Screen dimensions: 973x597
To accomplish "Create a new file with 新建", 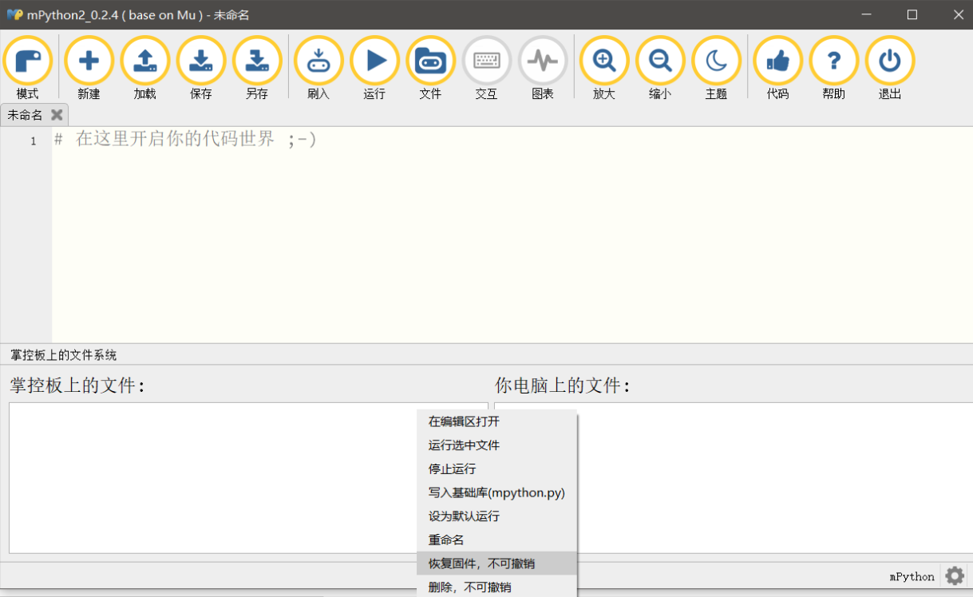I will 89,68.
